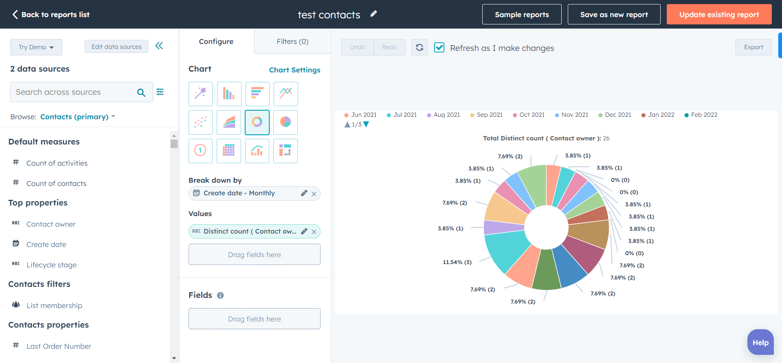Choose the pie chart type
This screenshot has width=782, height=363.
286,122
